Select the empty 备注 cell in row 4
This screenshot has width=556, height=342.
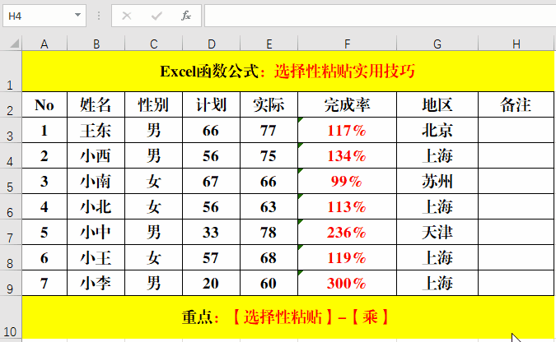(516, 155)
